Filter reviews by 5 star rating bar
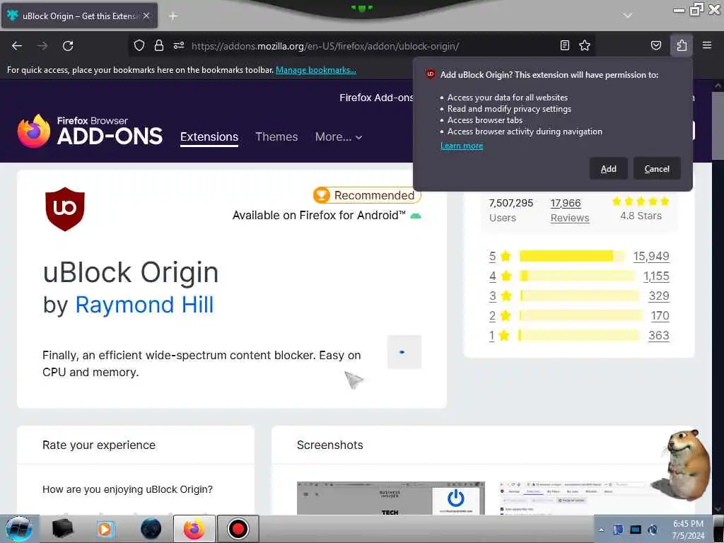 pos(571,256)
